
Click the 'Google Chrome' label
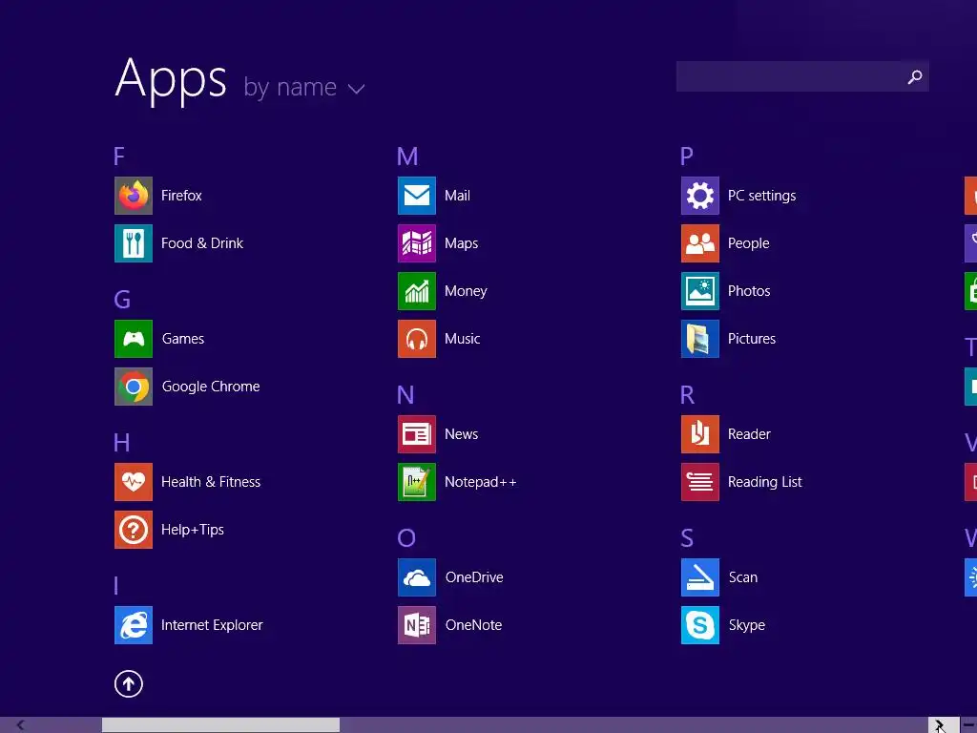pos(211,387)
